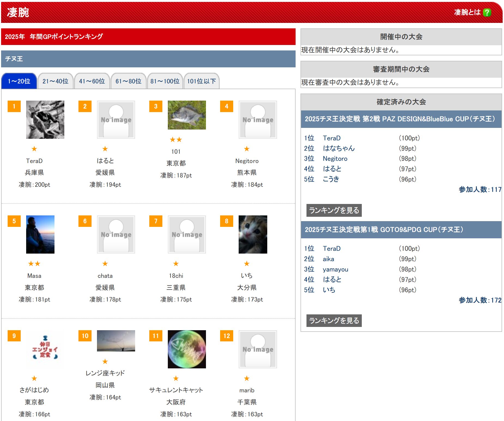504x421 pixels.
Task: Open the kitten avatar of いち
Action: click(x=253, y=234)
